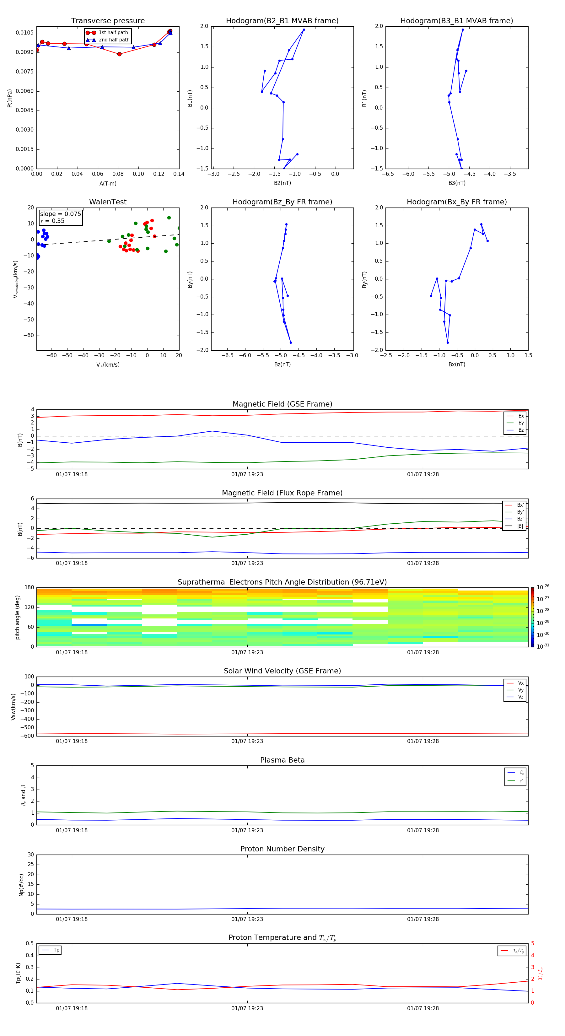Click 'B3(nT)' x-axis label
Viewport: 565px width, 1036px height.
(457, 183)
